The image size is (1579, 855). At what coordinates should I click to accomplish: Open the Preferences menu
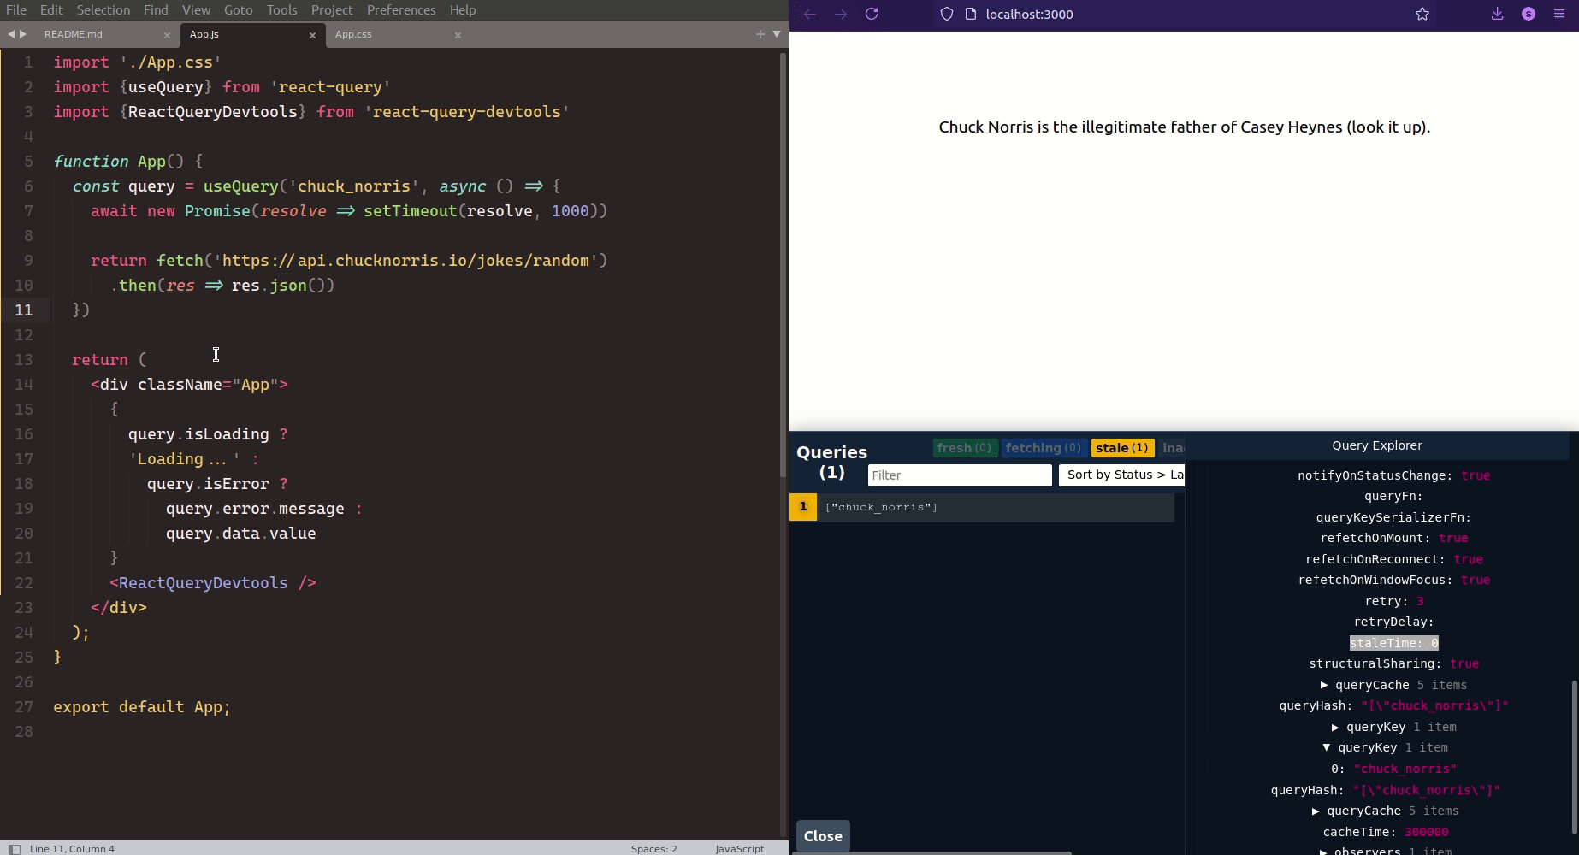402,9
